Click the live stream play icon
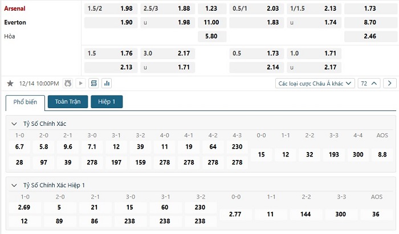The image size is (399, 234). click(80, 83)
